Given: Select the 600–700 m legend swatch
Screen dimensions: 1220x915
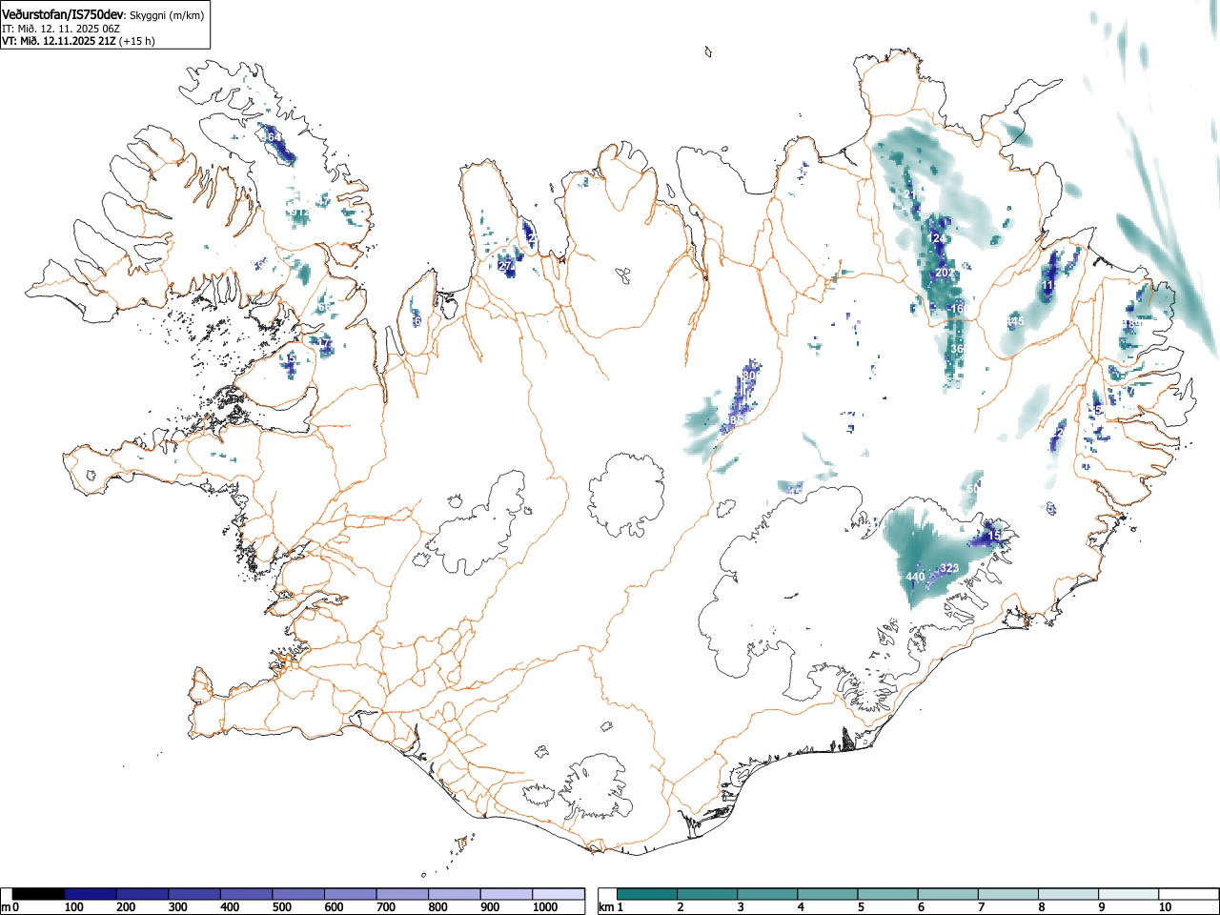Looking at the screenshot, I should 351,894.
